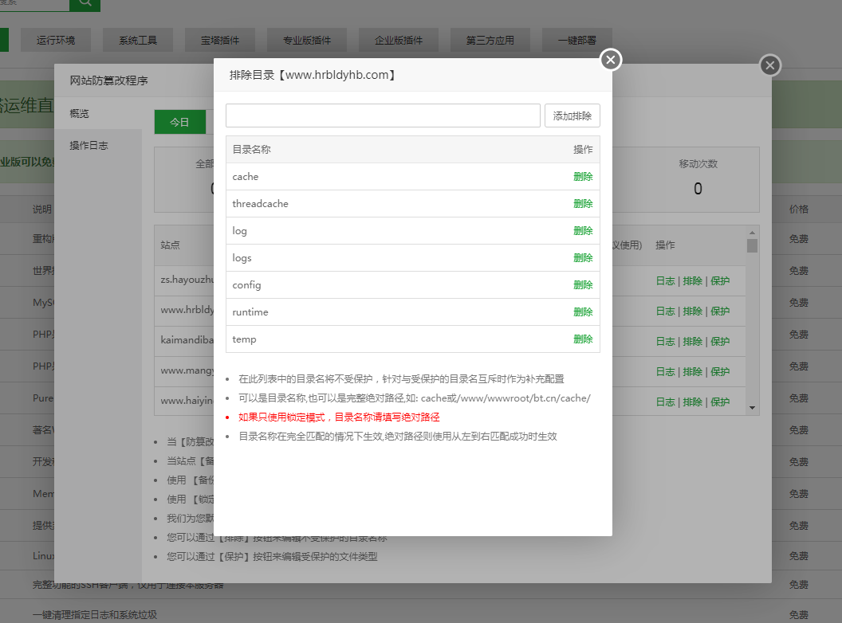
Task: Delete the cache directory exclusion
Action: (x=583, y=177)
